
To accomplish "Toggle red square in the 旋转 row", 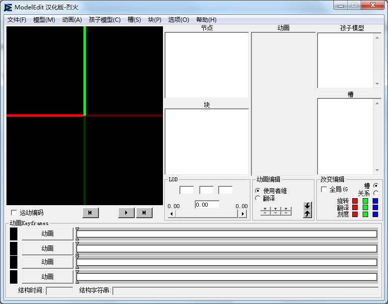I will point(355,201).
